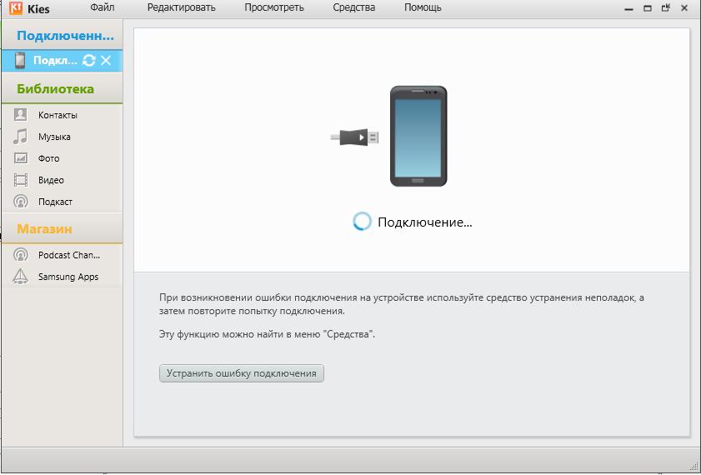
Task: Select the connected phone device icon
Action: pyautogui.click(x=20, y=60)
